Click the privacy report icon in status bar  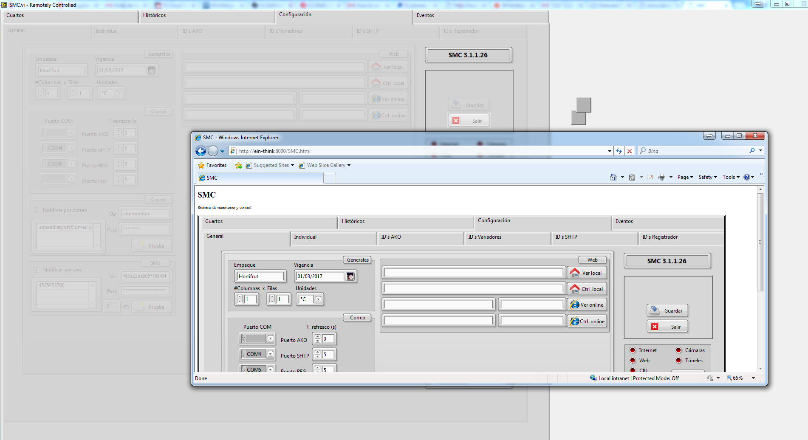(710, 378)
